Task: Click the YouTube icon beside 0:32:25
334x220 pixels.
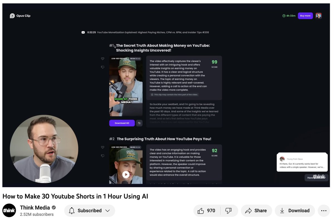Action: coord(83,32)
